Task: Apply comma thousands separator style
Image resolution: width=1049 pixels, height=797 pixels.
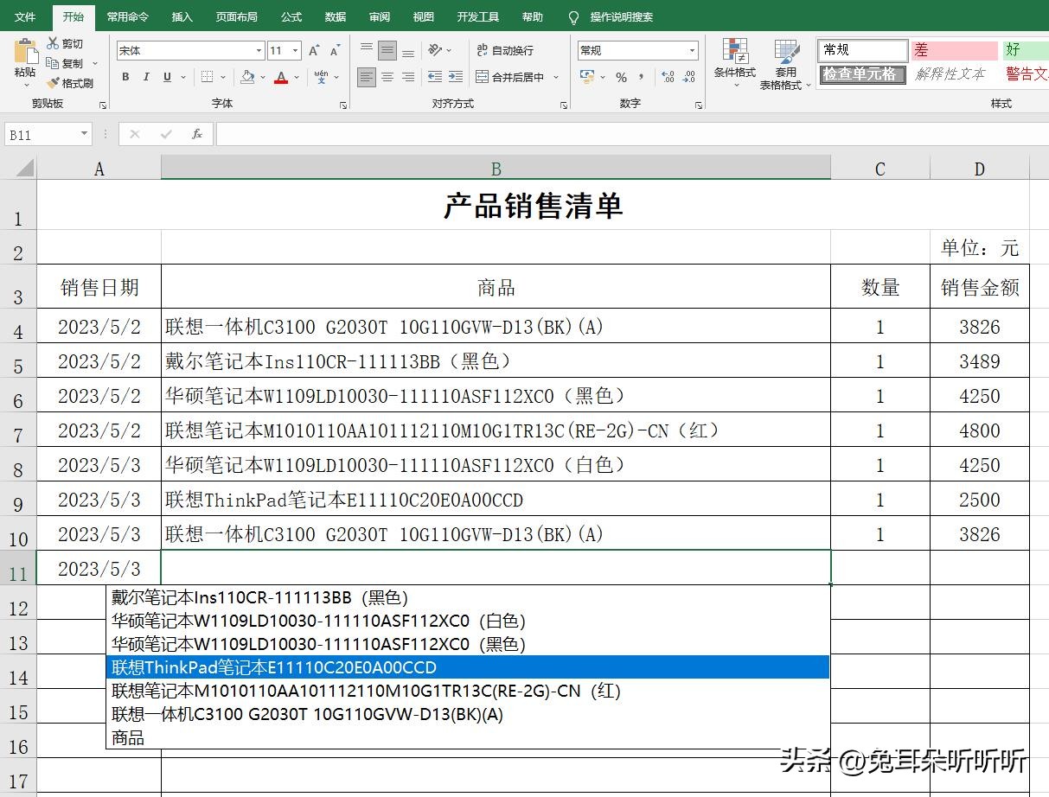Action: (641, 77)
